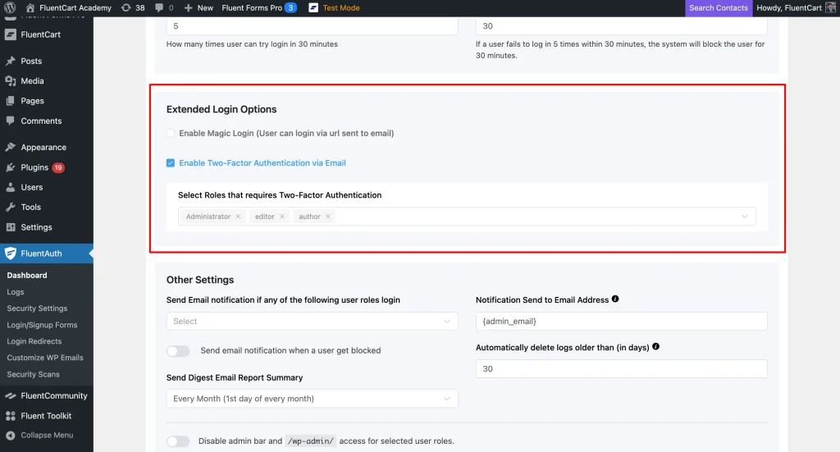
Task: Click the Pages sidebar icon
Action: [x=10, y=101]
